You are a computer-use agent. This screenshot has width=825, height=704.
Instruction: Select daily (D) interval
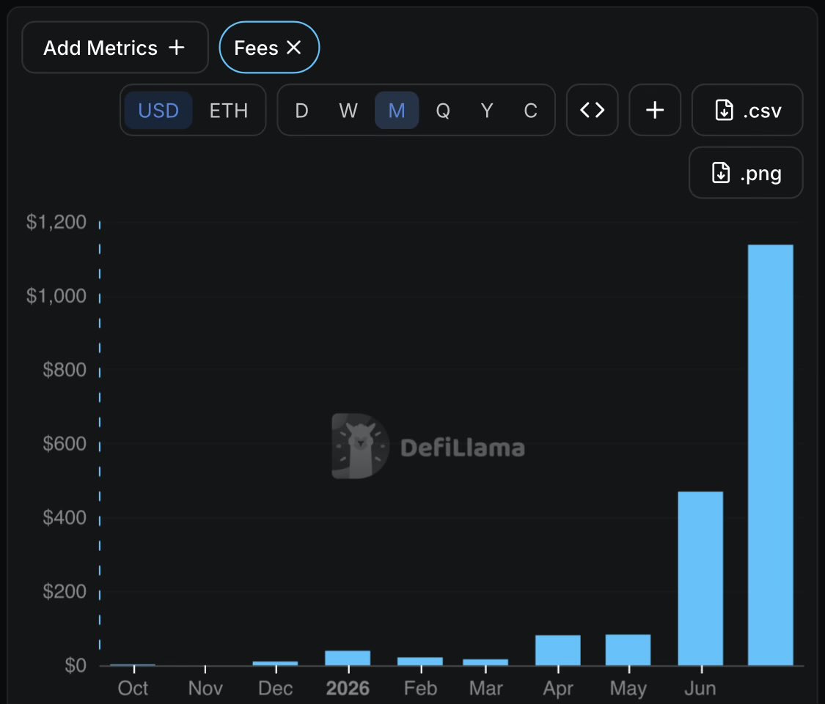click(301, 111)
